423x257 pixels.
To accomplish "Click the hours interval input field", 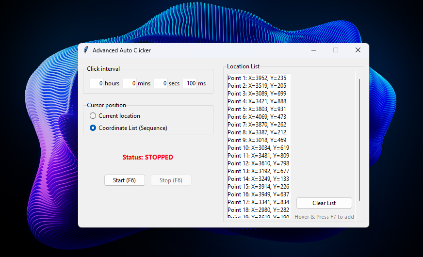I will (96, 83).
